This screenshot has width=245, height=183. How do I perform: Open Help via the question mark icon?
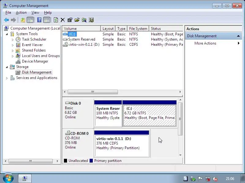(40, 20)
